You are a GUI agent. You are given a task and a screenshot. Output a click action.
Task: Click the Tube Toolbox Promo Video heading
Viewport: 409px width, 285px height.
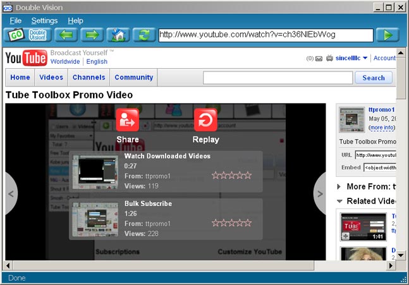69,95
